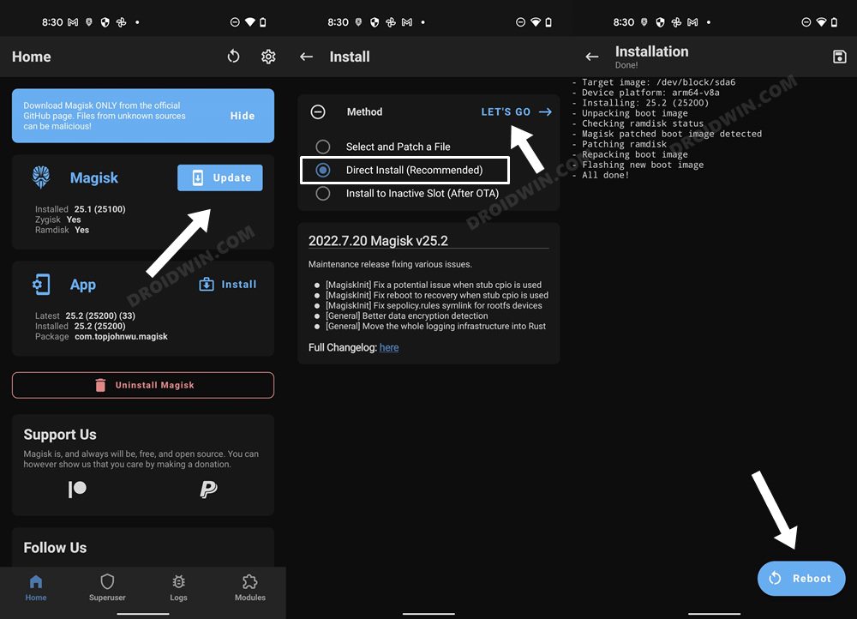Collapse the Method section
The width and height of the screenshot is (857, 619).
pos(318,111)
